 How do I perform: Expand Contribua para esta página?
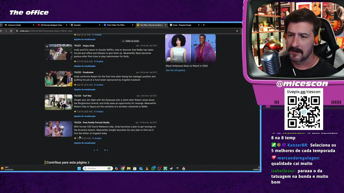point(68,162)
